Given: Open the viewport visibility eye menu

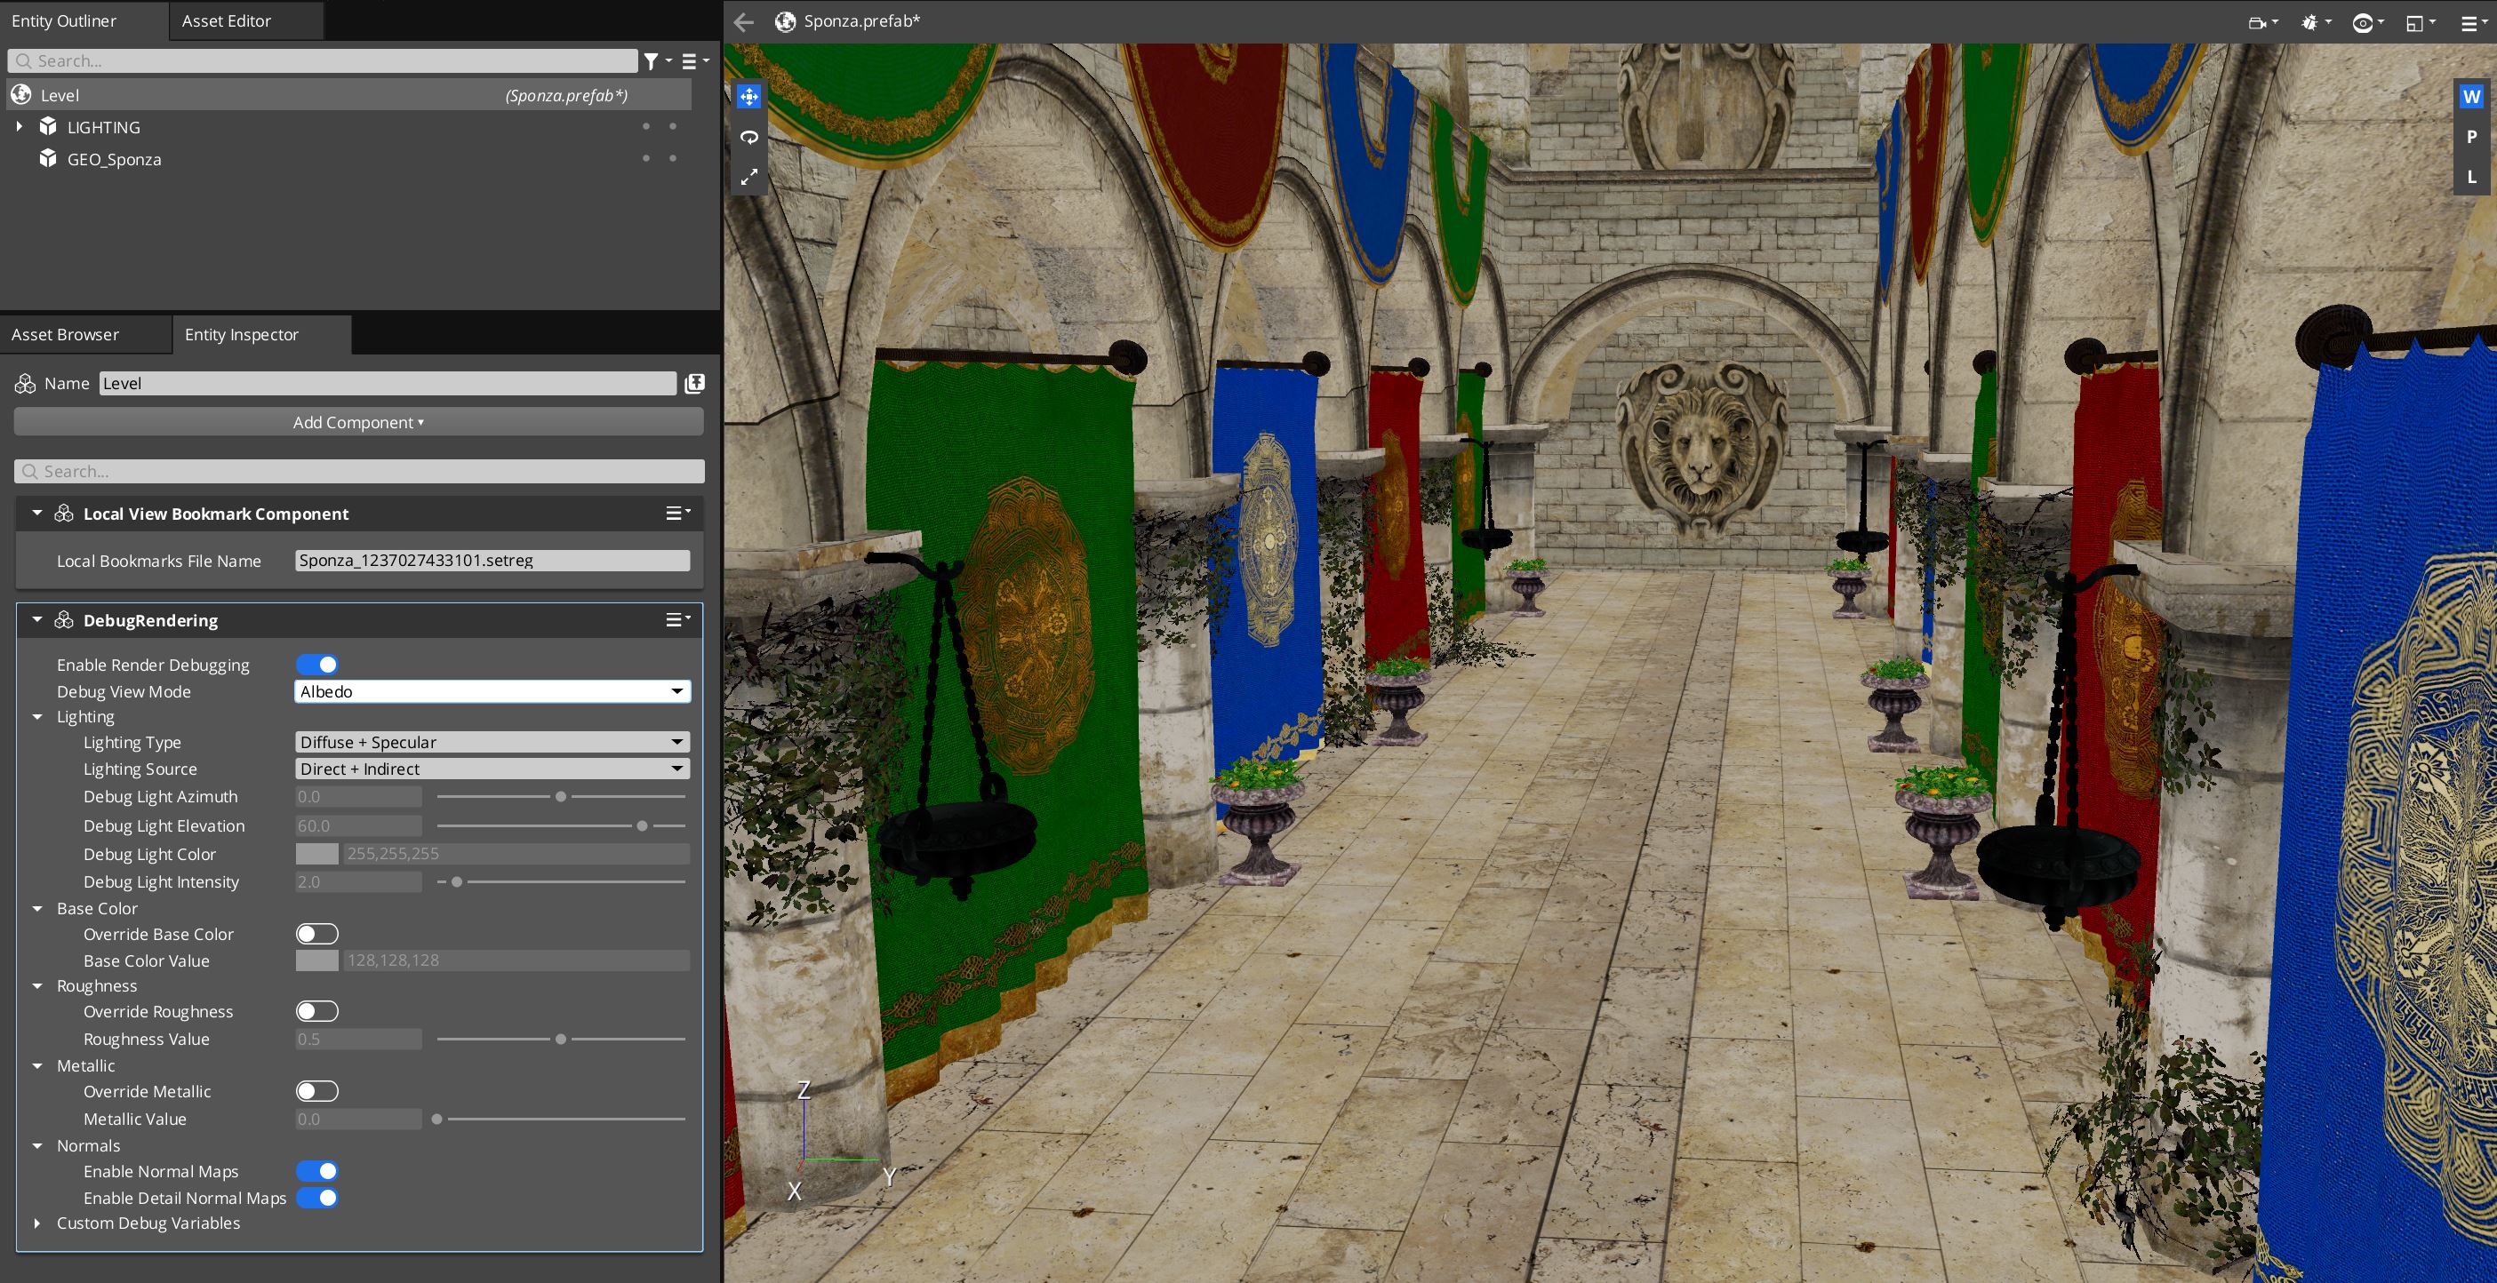Looking at the screenshot, I should click(2364, 23).
